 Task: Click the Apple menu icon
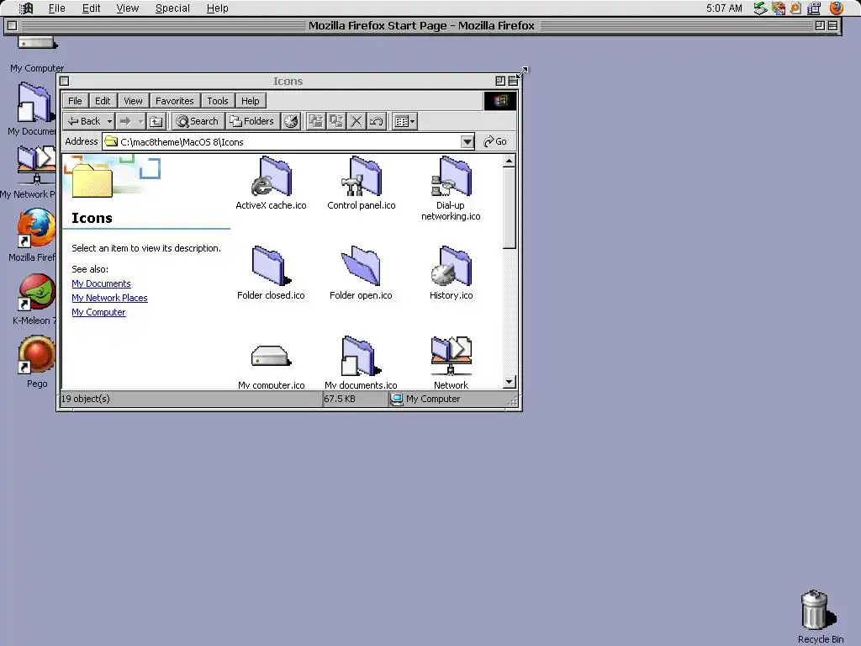pyautogui.click(x=26, y=8)
